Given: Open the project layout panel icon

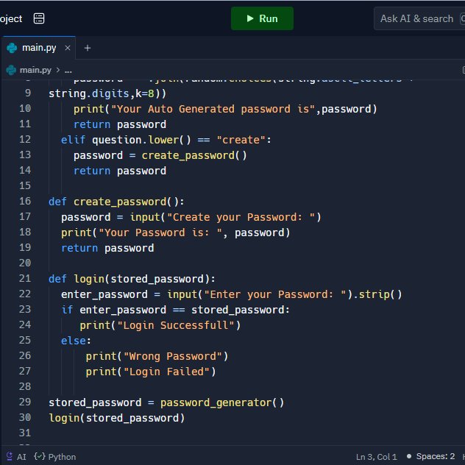Looking at the screenshot, I should coord(39,18).
